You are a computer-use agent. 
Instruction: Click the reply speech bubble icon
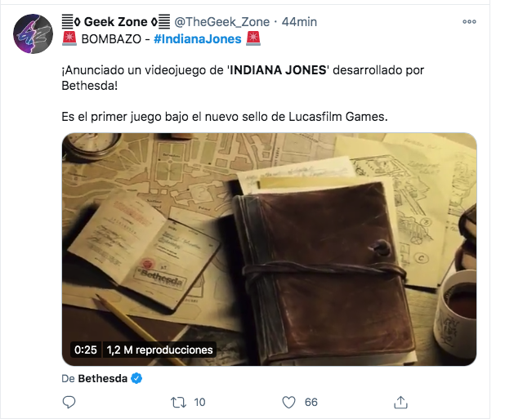[x=69, y=403]
